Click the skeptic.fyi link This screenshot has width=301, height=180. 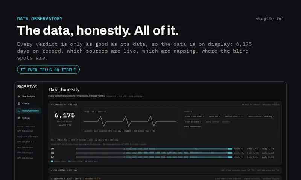click(x=269, y=19)
